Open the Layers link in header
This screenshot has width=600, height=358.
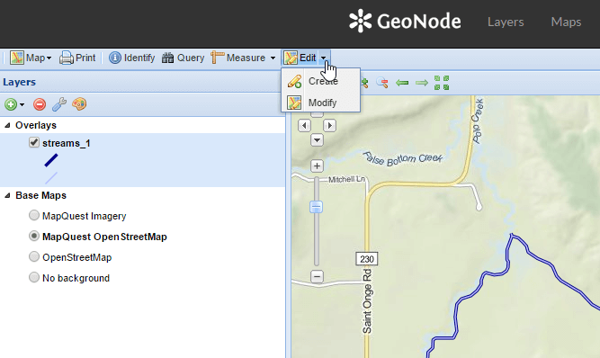coord(506,22)
